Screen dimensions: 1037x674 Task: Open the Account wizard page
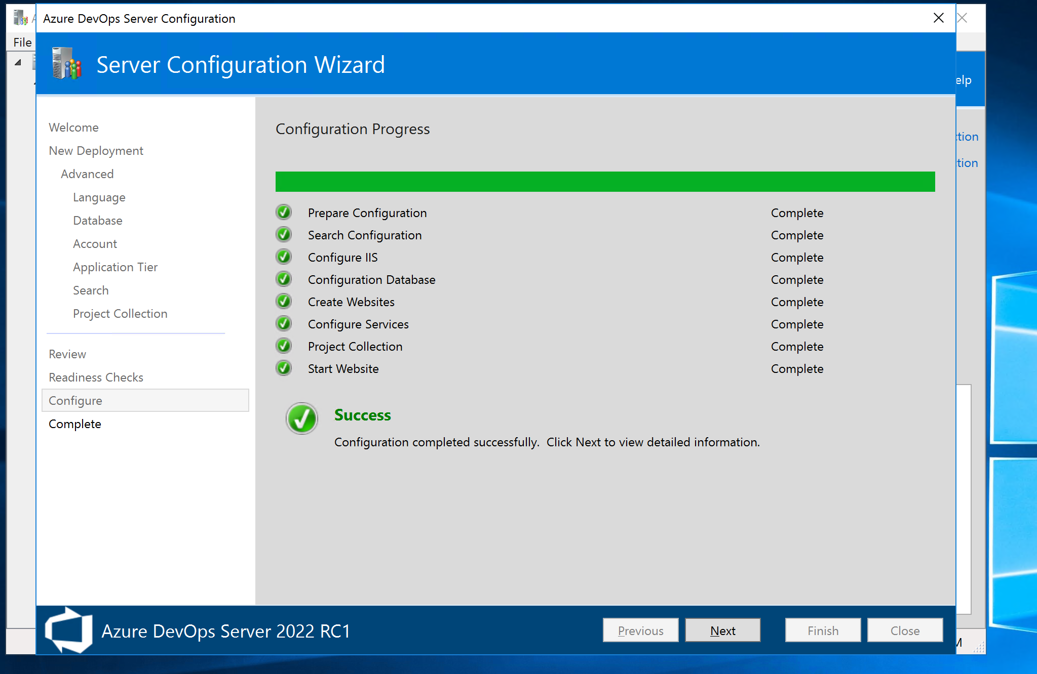(95, 244)
